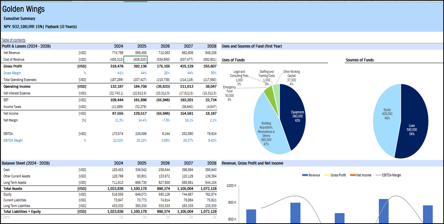
Task: Click the 900 K axis label
Action: [x=232, y=203]
